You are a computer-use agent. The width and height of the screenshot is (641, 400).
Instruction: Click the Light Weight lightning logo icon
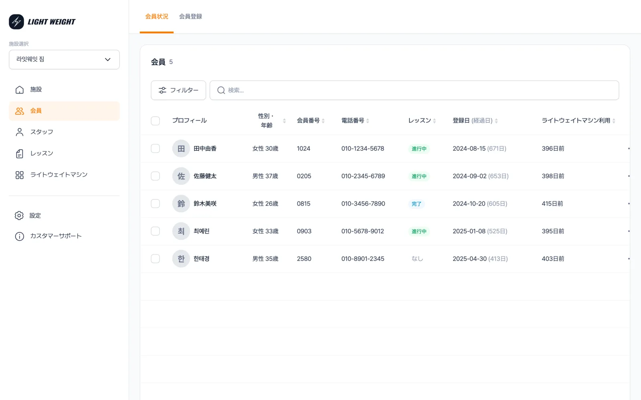[x=16, y=22]
